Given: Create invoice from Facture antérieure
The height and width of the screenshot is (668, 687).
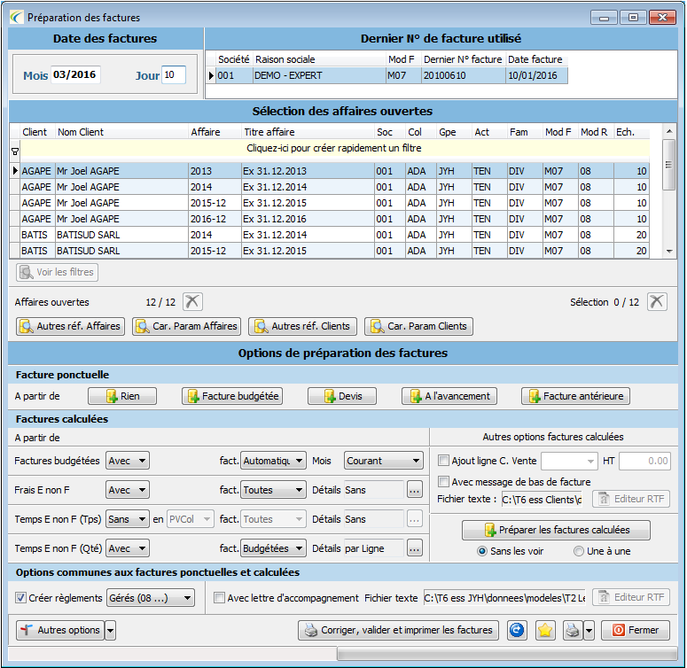Looking at the screenshot, I should (x=575, y=396).
